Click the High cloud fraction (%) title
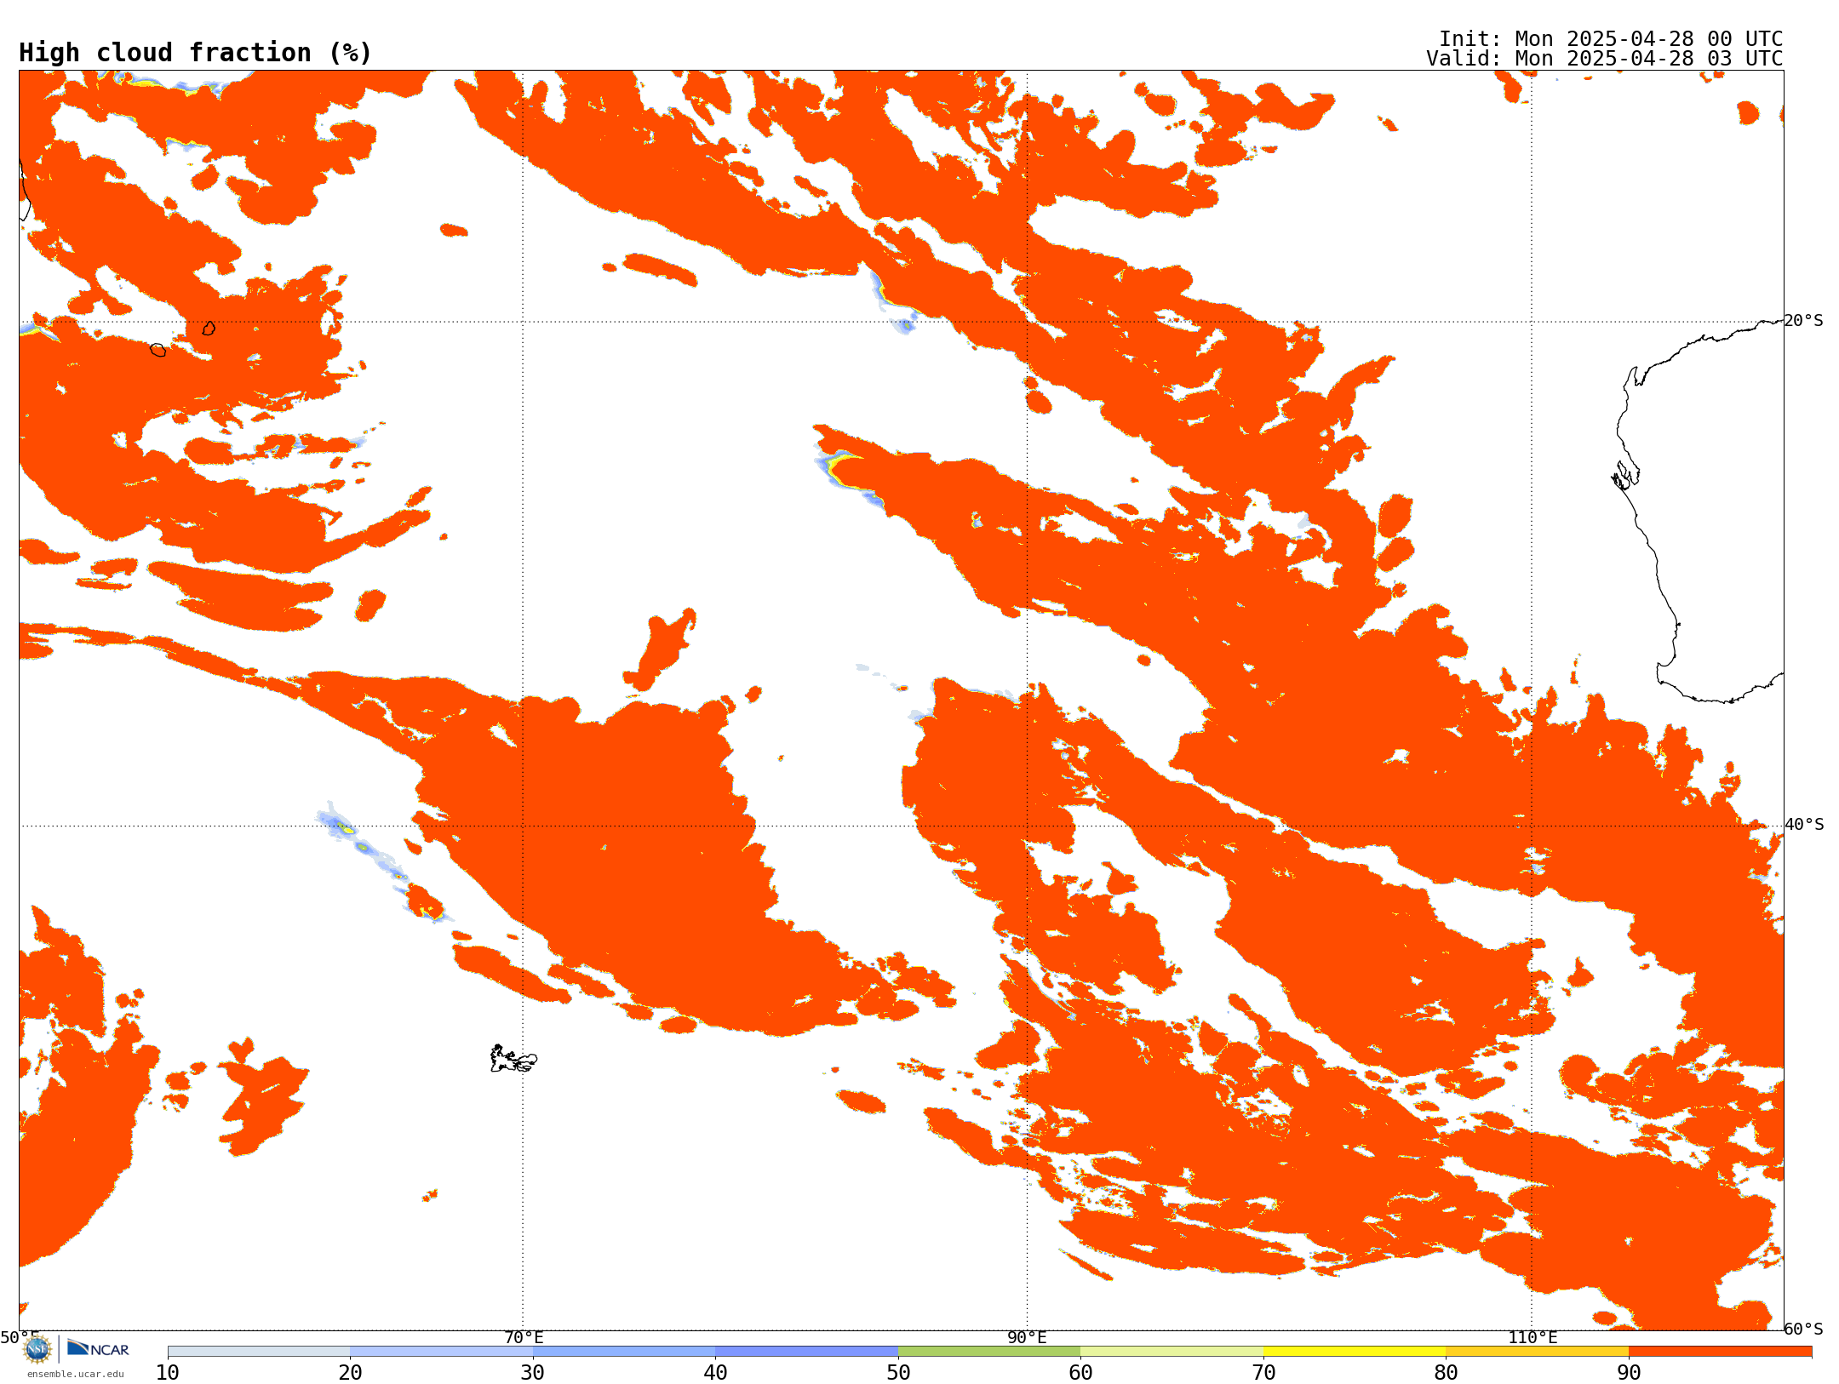This screenshot has width=1839, height=1384. (x=195, y=53)
